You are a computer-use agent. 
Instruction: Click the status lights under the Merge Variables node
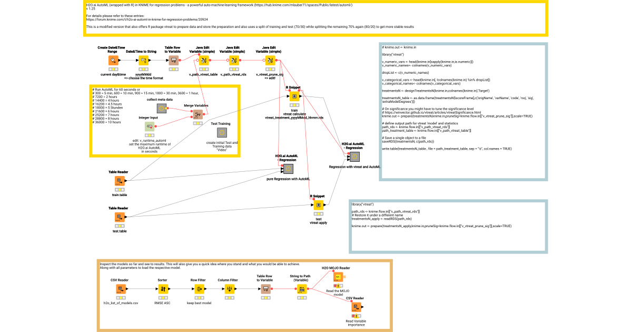(x=198, y=123)
